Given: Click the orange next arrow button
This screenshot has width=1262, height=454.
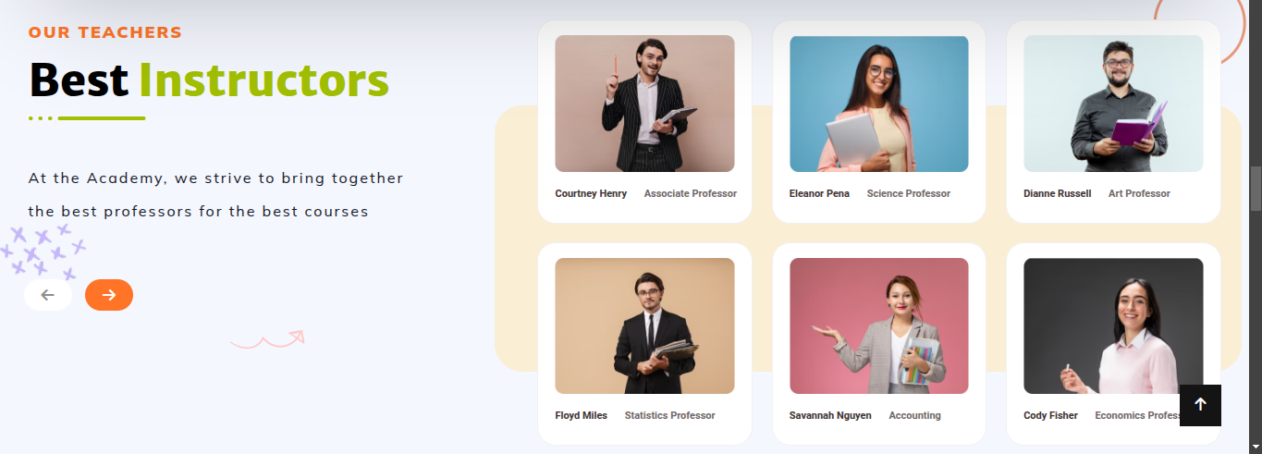Looking at the screenshot, I should pyautogui.click(x=109, y=295).
